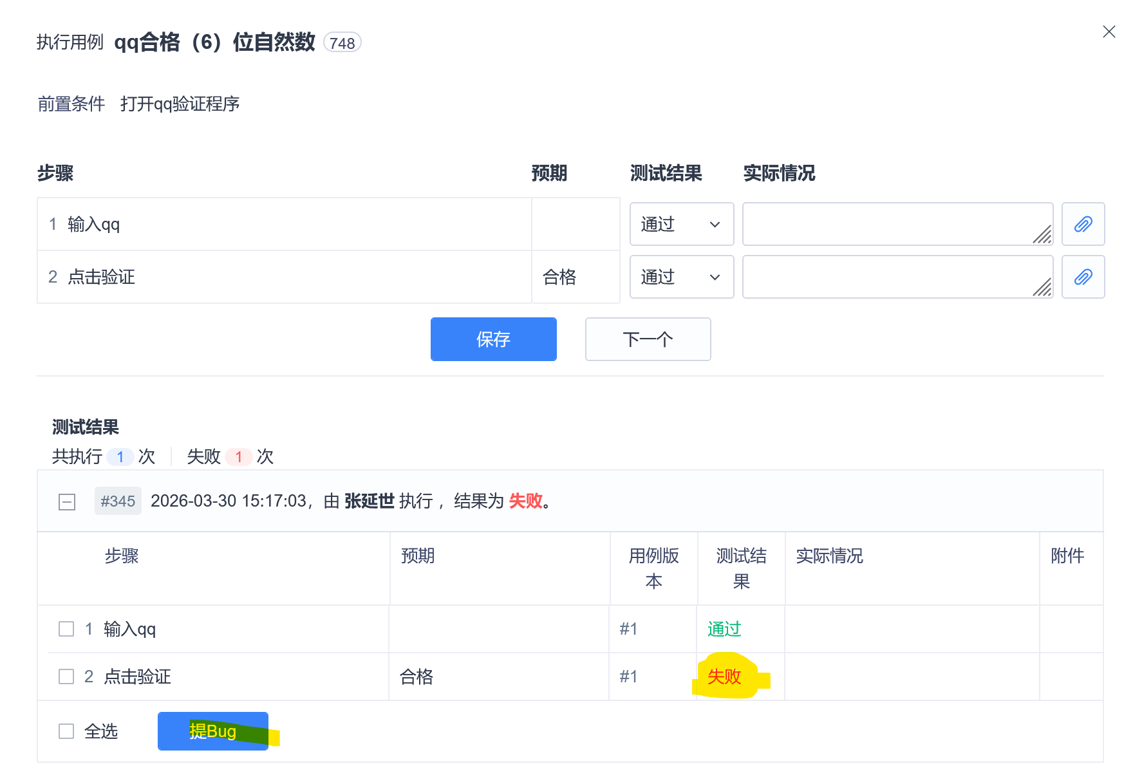Open the 测试结果 dropdown for step 1
The image size is (1124, 784).
tap(681, 224)
